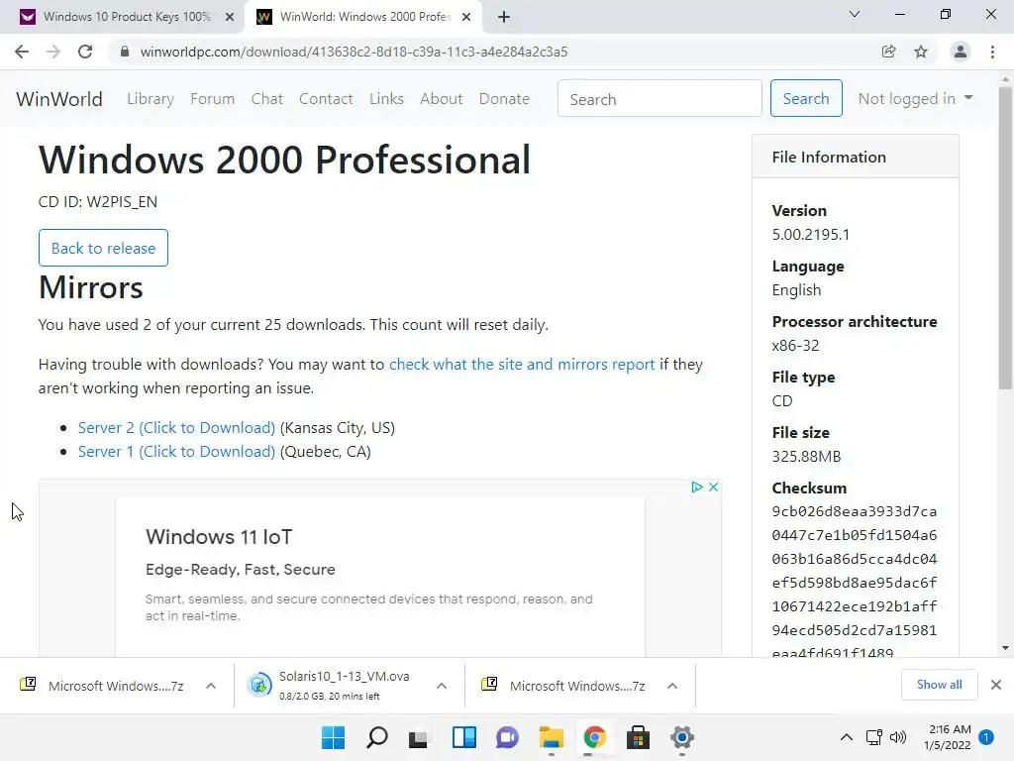The height and width of the screenshot is (761, 1014).
Task: Open the About nav item
Action: pyautogui.click(x=442, y=99)
